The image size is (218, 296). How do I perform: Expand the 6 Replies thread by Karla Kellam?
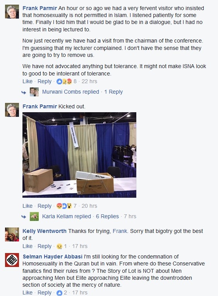point(107,216)
